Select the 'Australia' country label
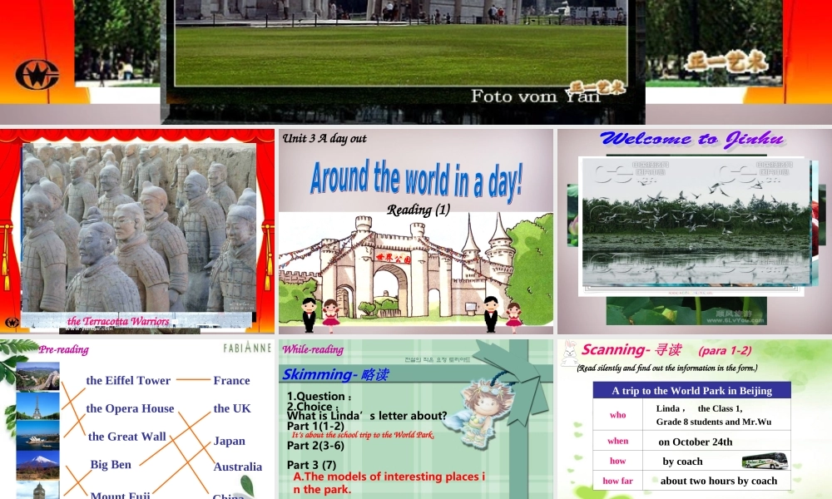The height and width of the screenshot is (499, 832). (237, 467)
